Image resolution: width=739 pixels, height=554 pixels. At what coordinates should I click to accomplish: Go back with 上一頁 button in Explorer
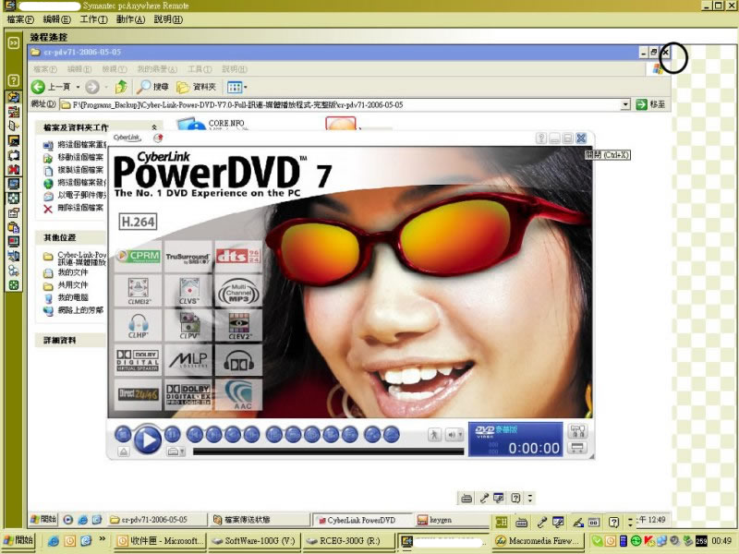point(51,87)
